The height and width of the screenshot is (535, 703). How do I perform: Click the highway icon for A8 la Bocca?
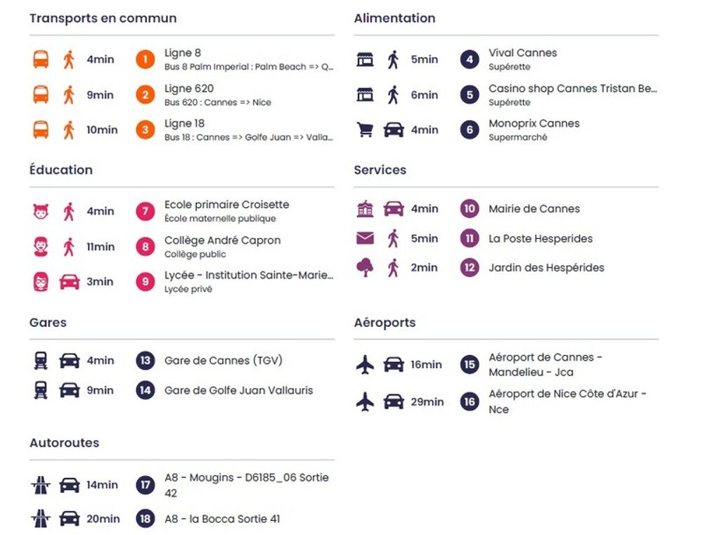pyautogui.click(x=41, y=519)
